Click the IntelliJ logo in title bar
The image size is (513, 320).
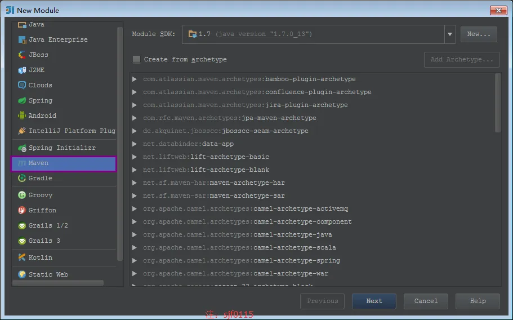click(10, 10)
